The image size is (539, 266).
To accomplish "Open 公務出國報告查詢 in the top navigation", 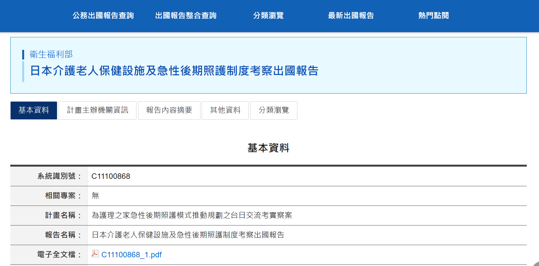I will pyautogui.click(x=103, y=15).
